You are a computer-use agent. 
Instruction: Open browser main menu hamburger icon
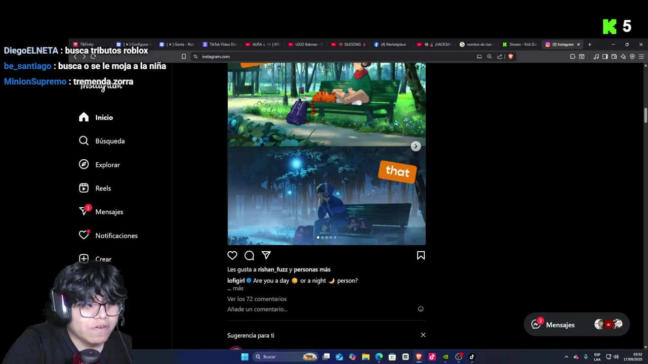[641, 57]
